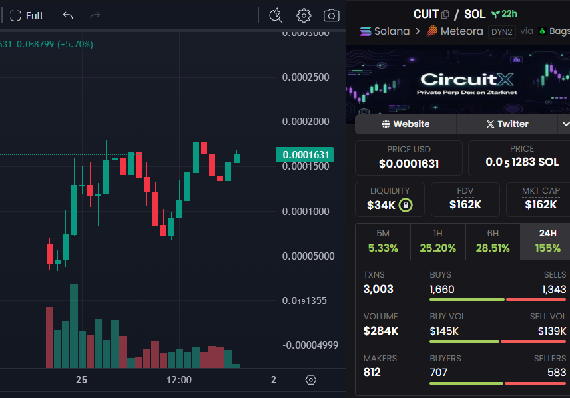Select the 6H timeframe tab
570x398 pixels.
493,242
